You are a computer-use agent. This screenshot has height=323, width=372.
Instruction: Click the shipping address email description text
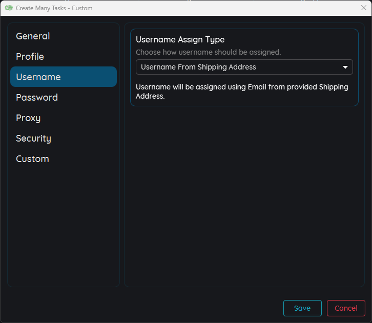[x=242, y=91]
